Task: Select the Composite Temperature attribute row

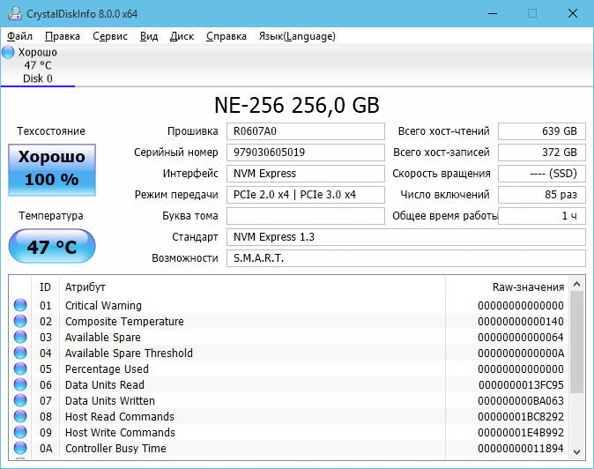Action: 289,321
